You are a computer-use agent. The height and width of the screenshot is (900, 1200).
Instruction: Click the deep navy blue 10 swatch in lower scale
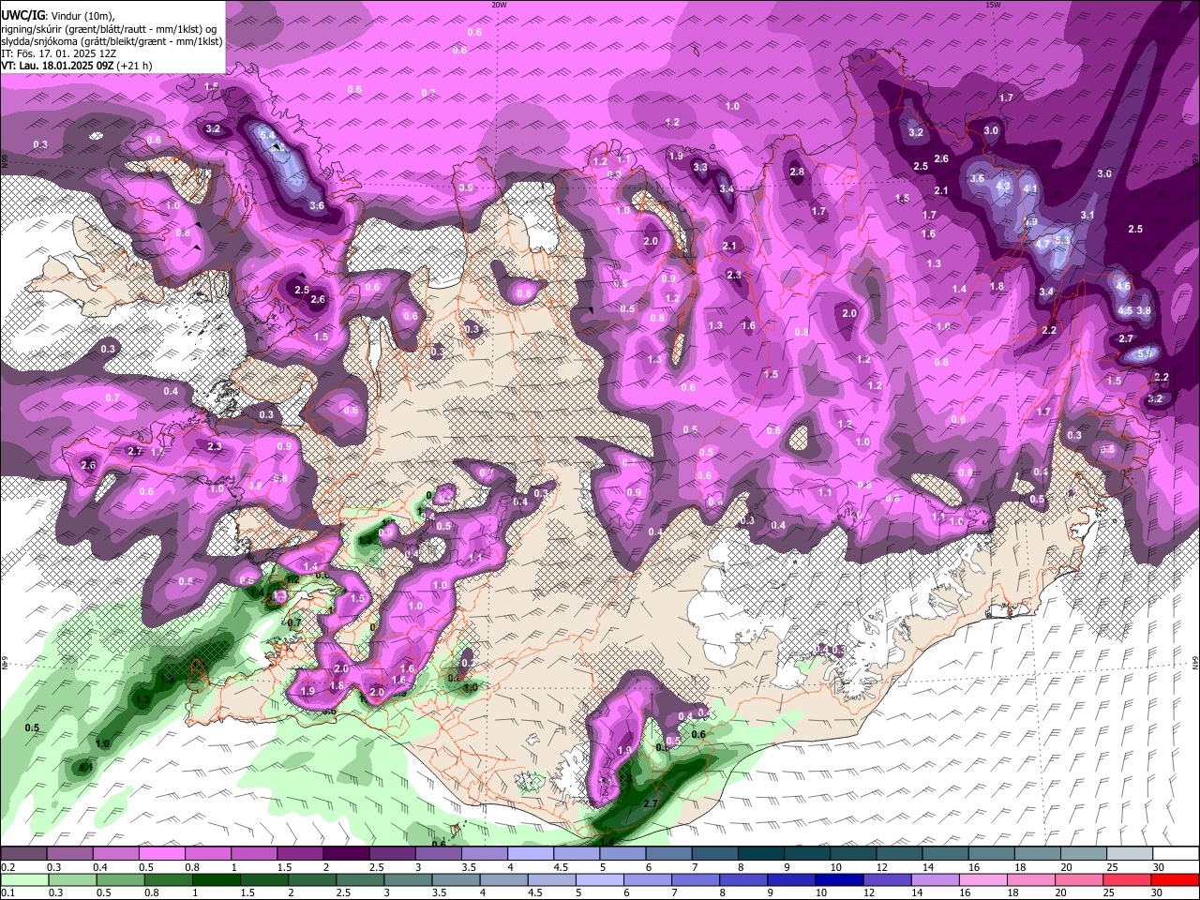(838, 879)
